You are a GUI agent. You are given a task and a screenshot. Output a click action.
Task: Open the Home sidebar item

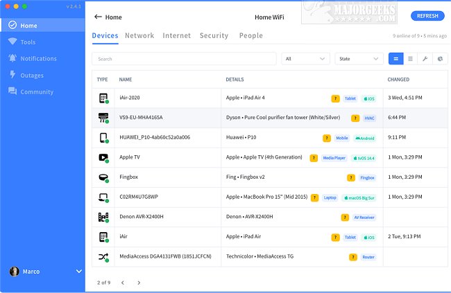[43, 25]
